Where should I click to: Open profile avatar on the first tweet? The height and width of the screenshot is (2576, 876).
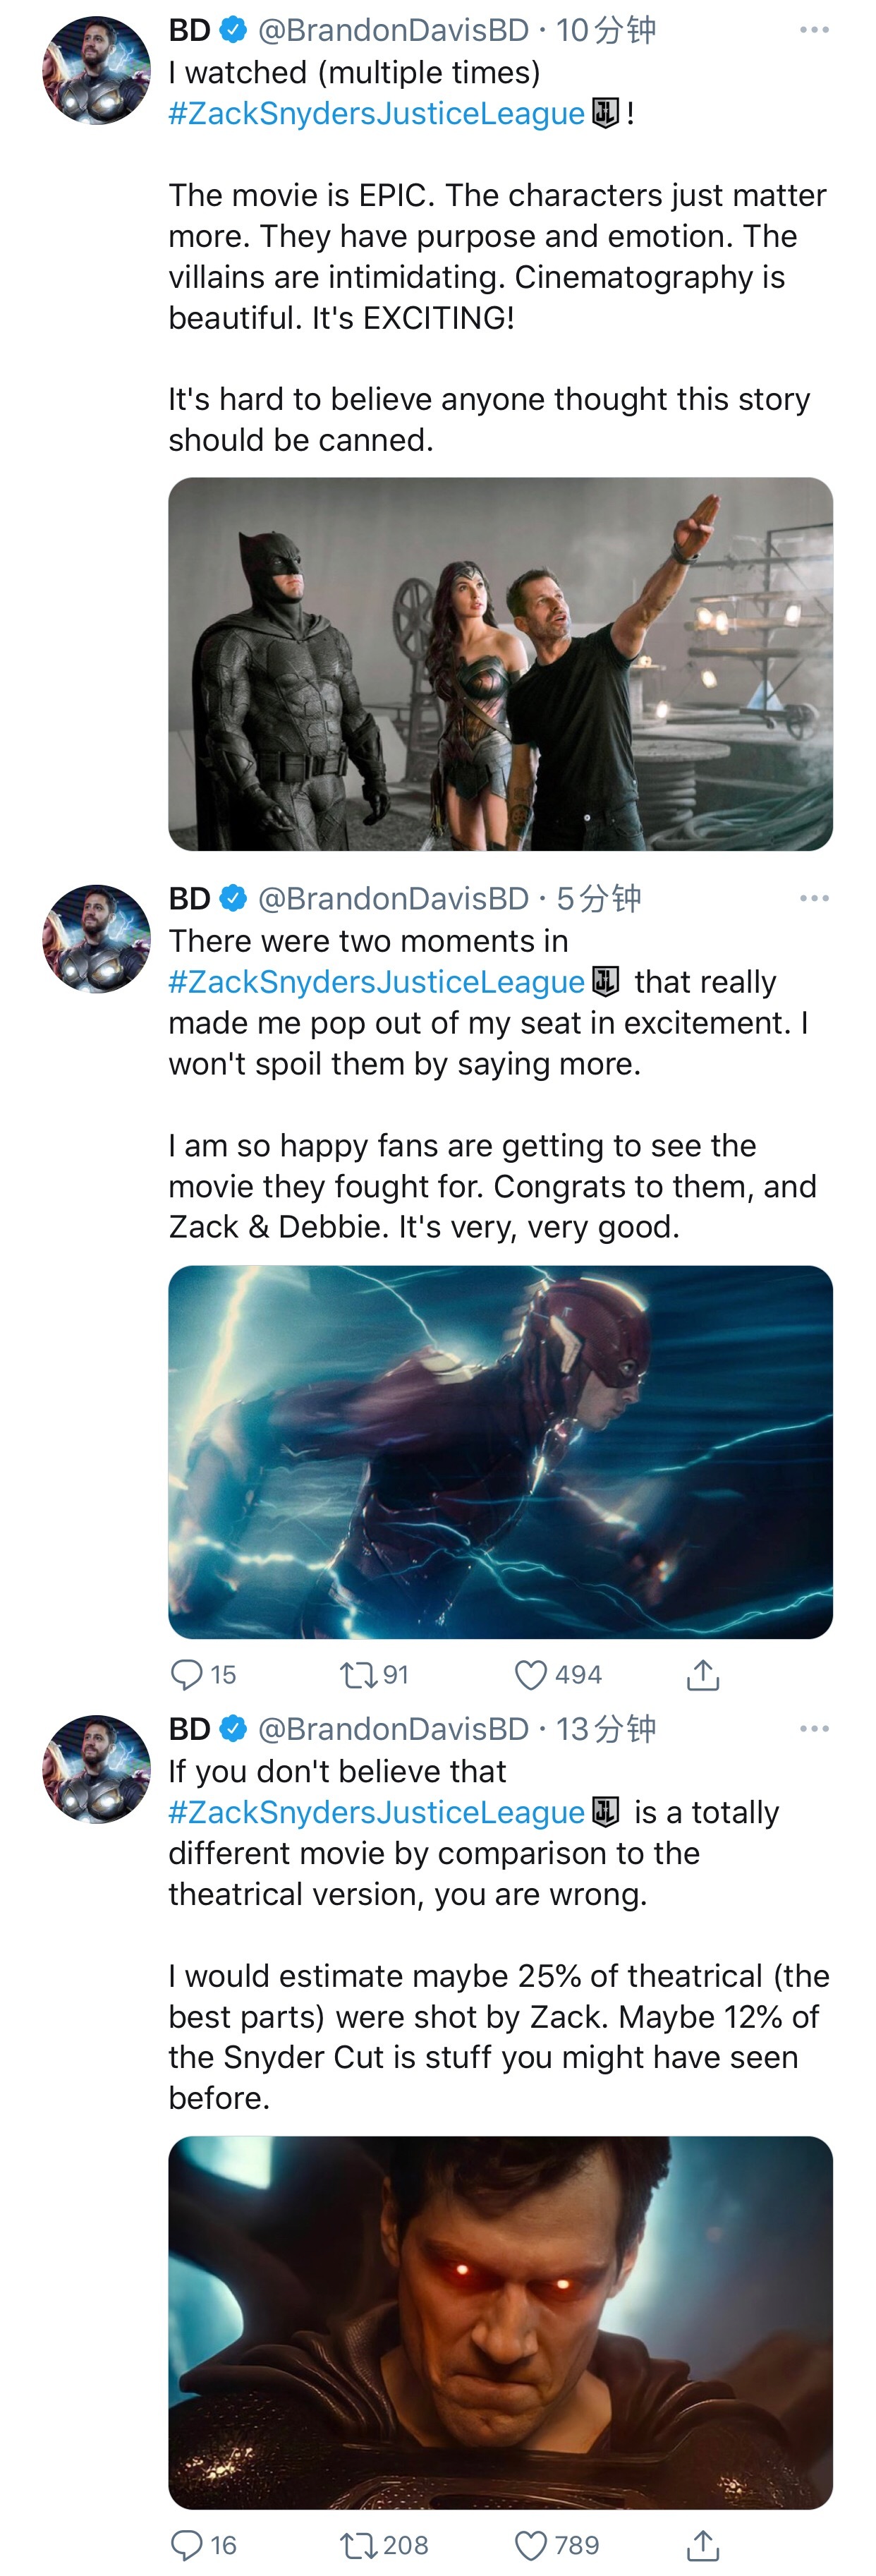[x=96, y=70]
